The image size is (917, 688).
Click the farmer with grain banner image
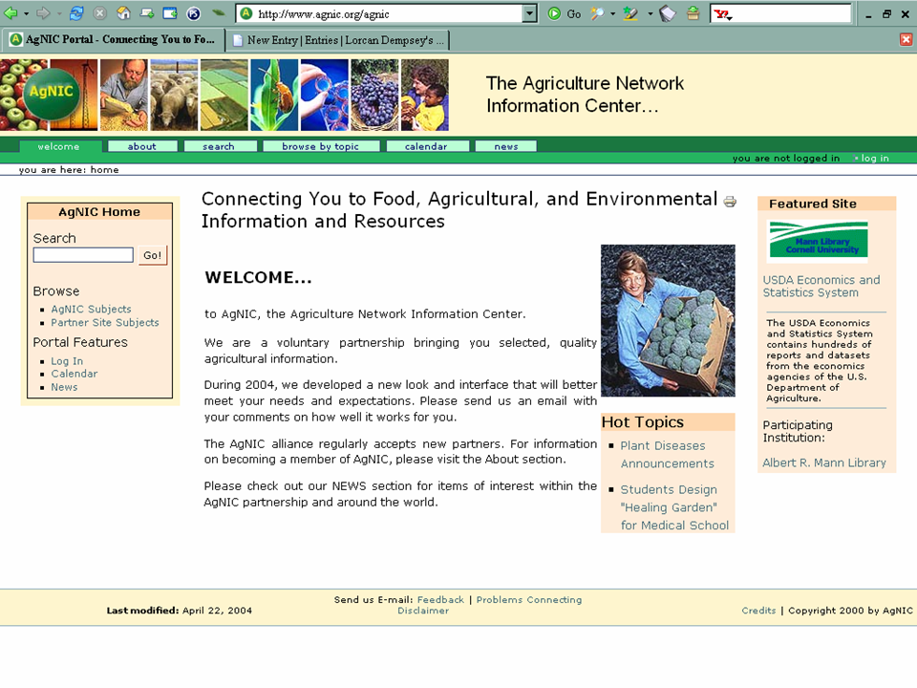[x=124, y=95]
